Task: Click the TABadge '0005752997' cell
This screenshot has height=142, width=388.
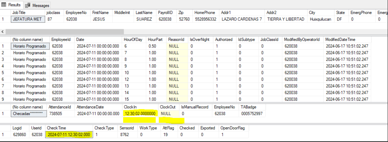Action: pyautogui.click(x=252, y=114)
